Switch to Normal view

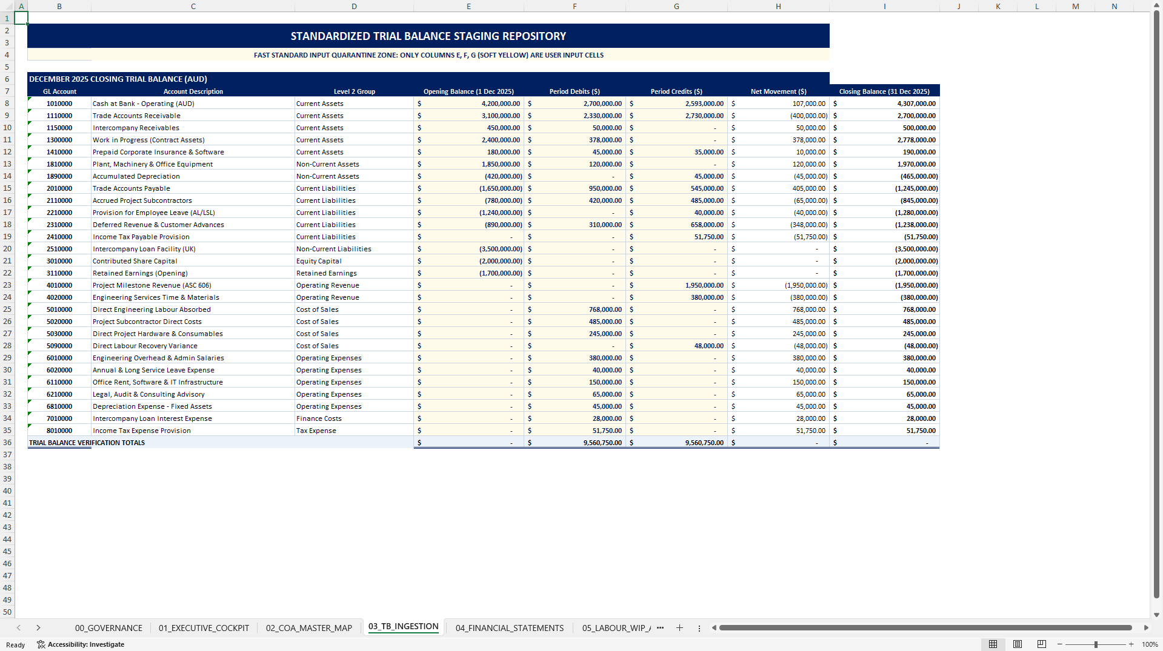(x=993, y=644)
